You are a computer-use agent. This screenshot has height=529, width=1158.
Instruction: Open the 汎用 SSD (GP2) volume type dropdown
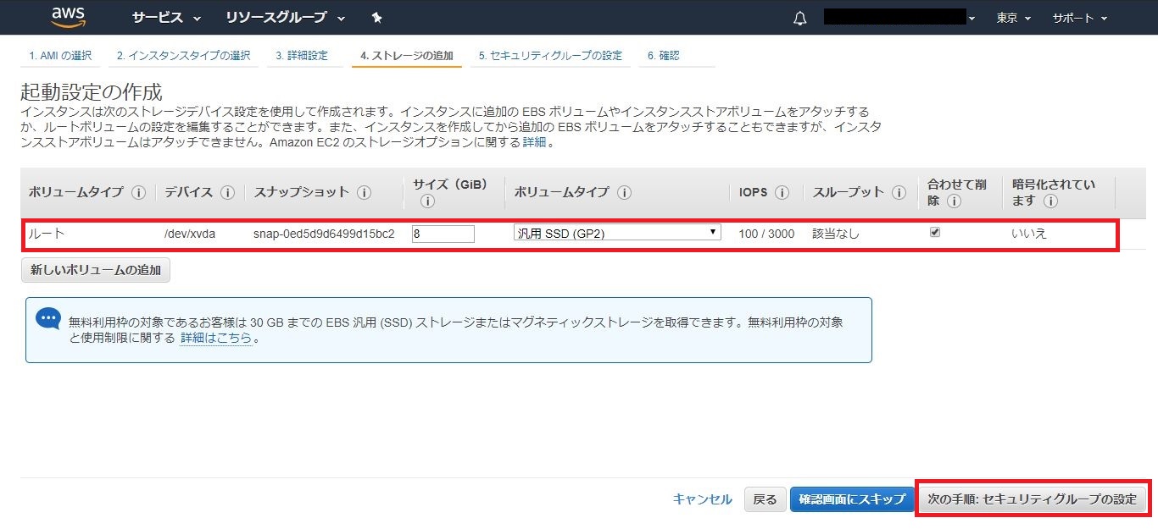pos(616,233)
